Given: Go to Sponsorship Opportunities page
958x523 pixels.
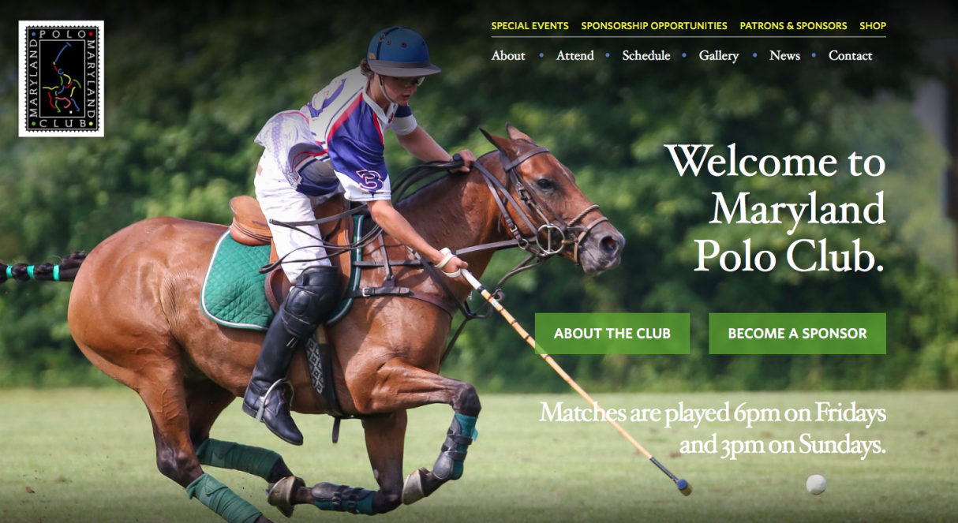Looking at the screenshot, I should 654,26.
